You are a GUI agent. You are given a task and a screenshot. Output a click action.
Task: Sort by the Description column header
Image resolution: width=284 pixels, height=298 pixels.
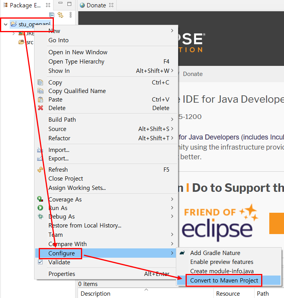tap(96, 294)
